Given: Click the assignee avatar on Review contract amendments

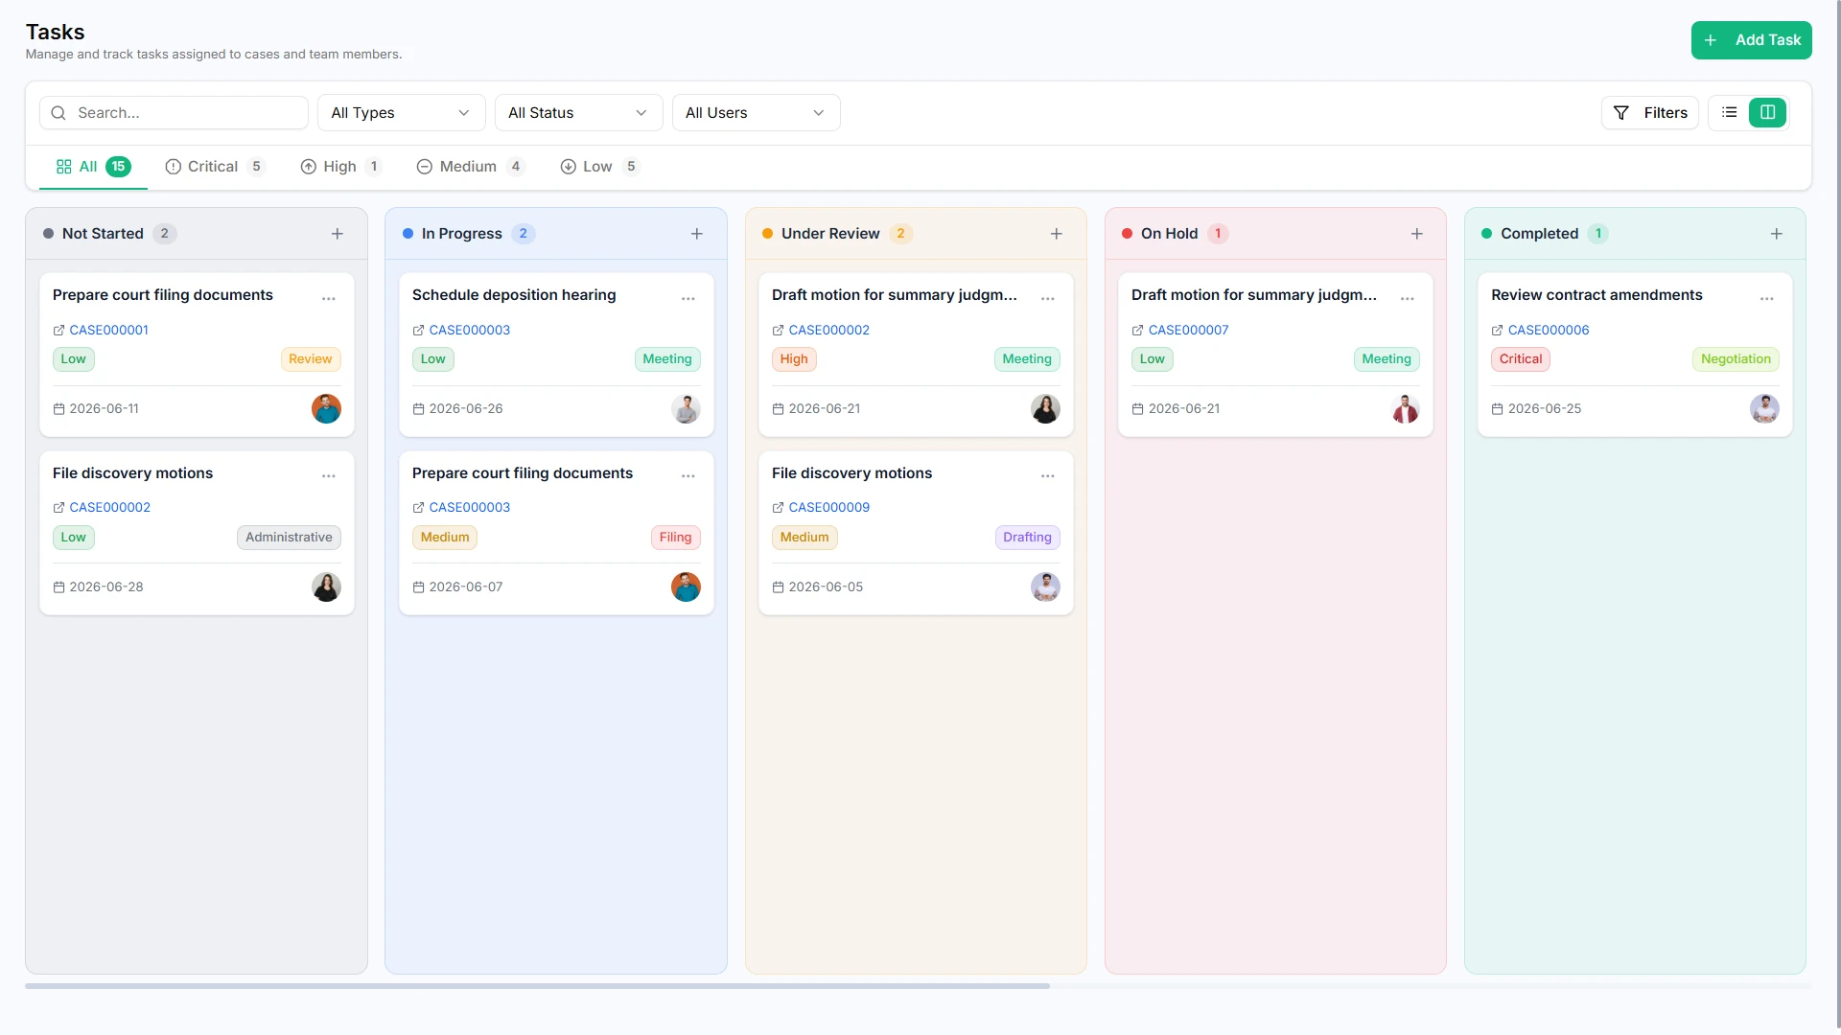Looking at the screenshot, I should click(1764, 409).
